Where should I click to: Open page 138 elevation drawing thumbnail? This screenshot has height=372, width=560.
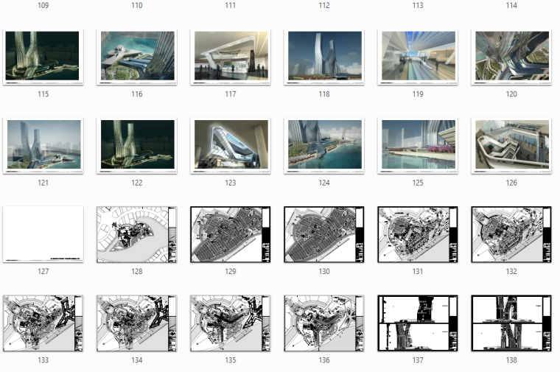[511, 323]
